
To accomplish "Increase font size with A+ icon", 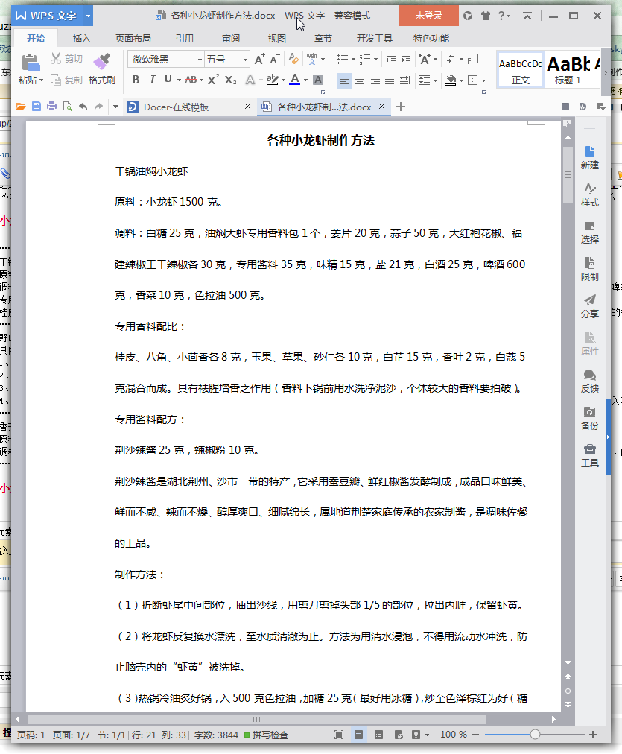I will coord(259,59).
